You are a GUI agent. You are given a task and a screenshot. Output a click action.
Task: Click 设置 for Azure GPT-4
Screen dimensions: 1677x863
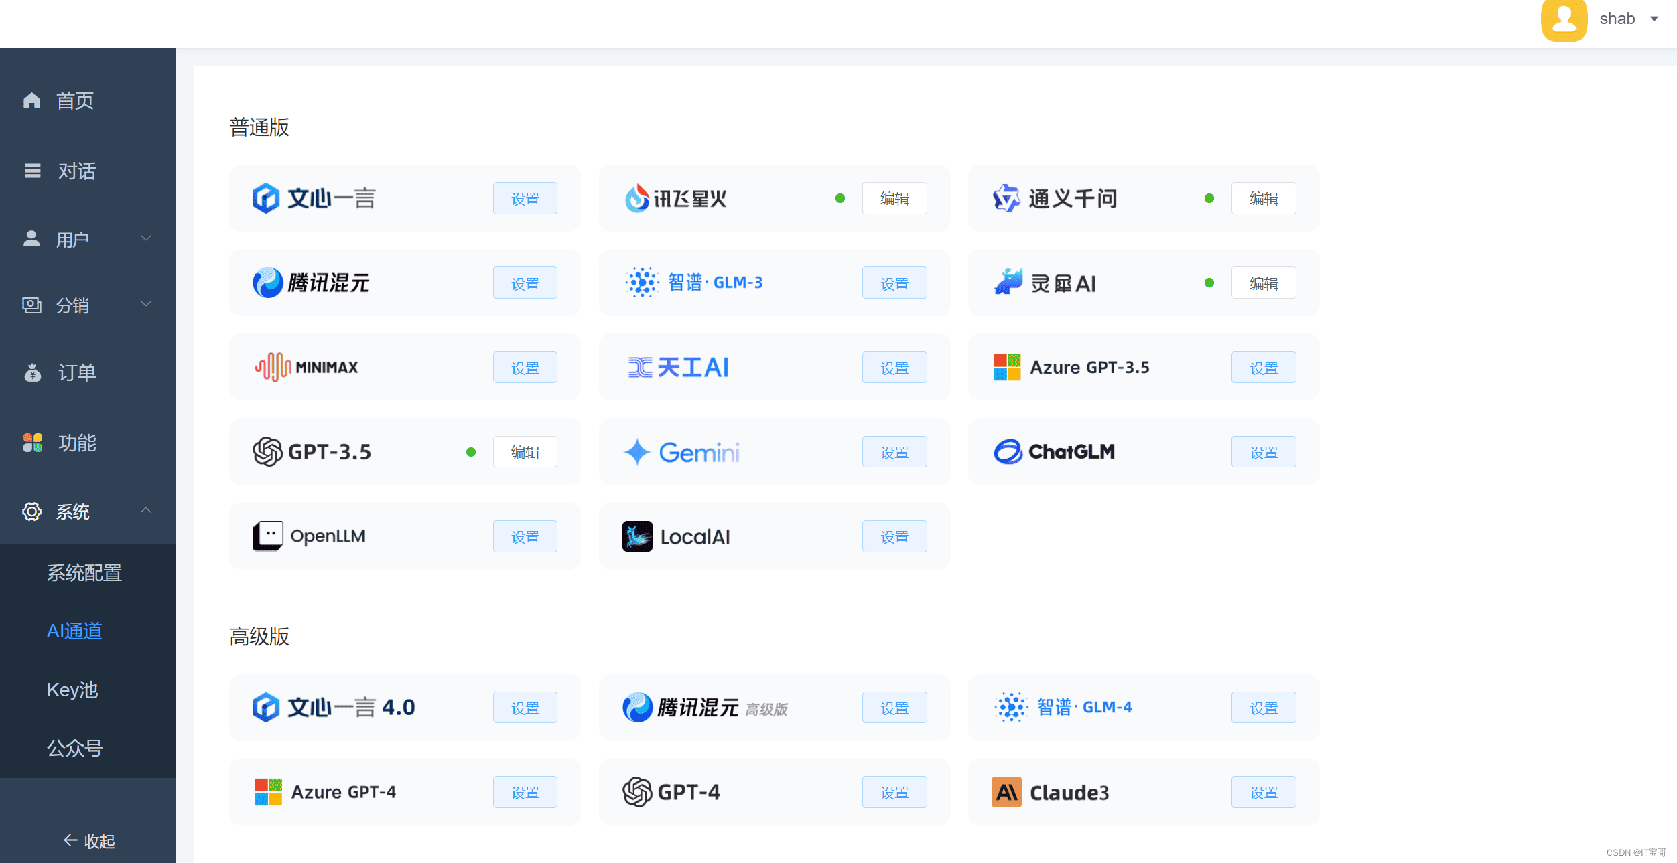pyautogui.click(x=525, y=792)
